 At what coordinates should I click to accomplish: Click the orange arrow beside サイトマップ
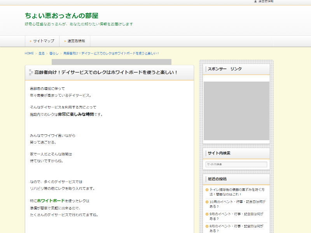tap(31, 41)
